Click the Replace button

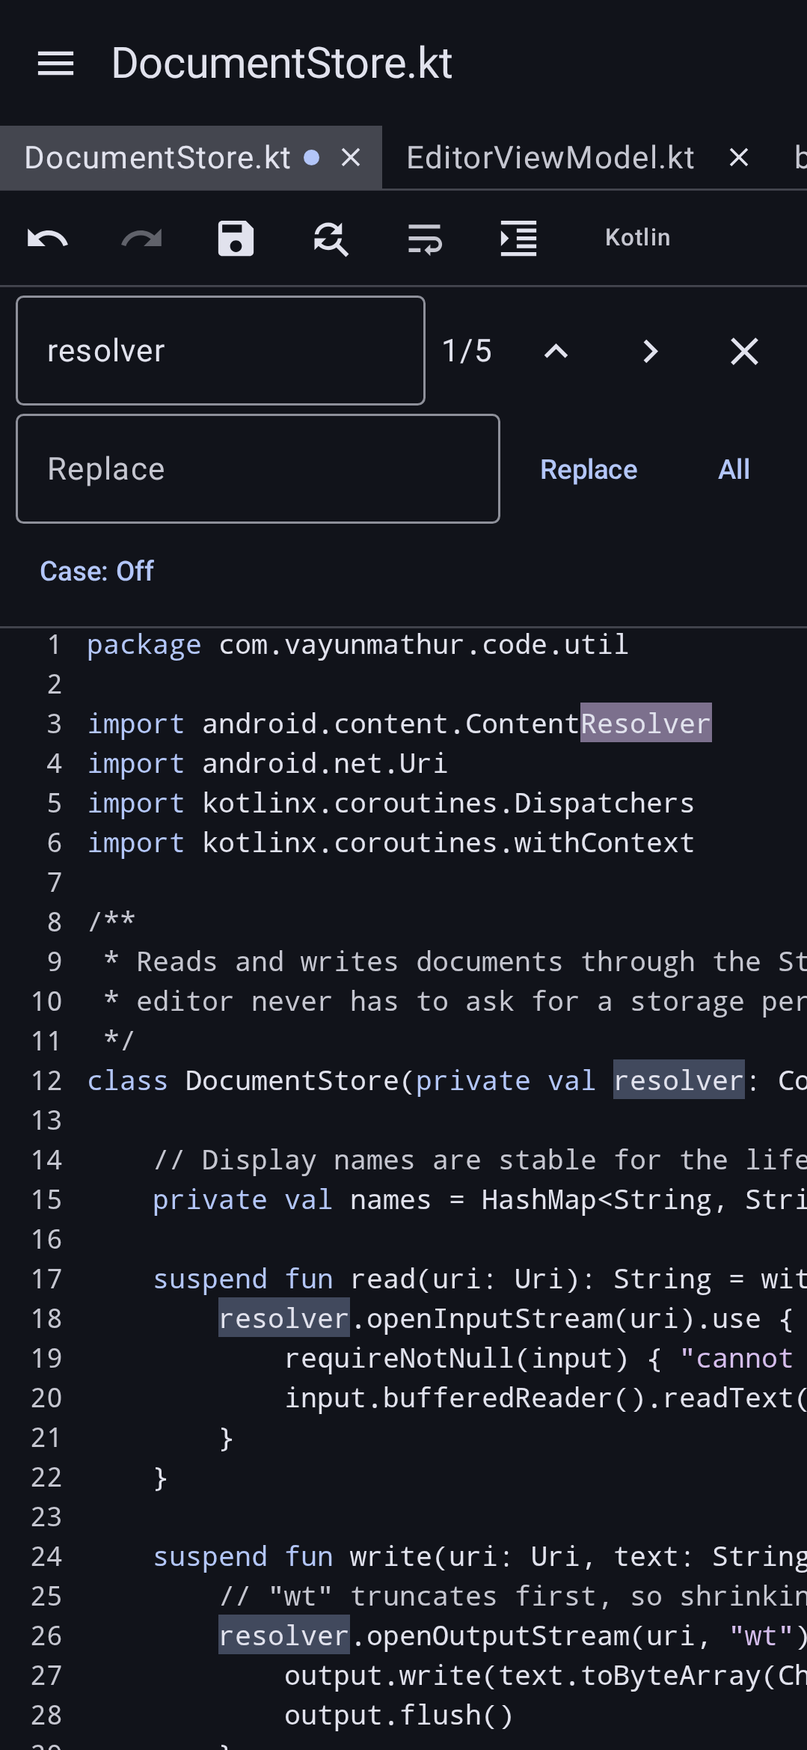589,470
